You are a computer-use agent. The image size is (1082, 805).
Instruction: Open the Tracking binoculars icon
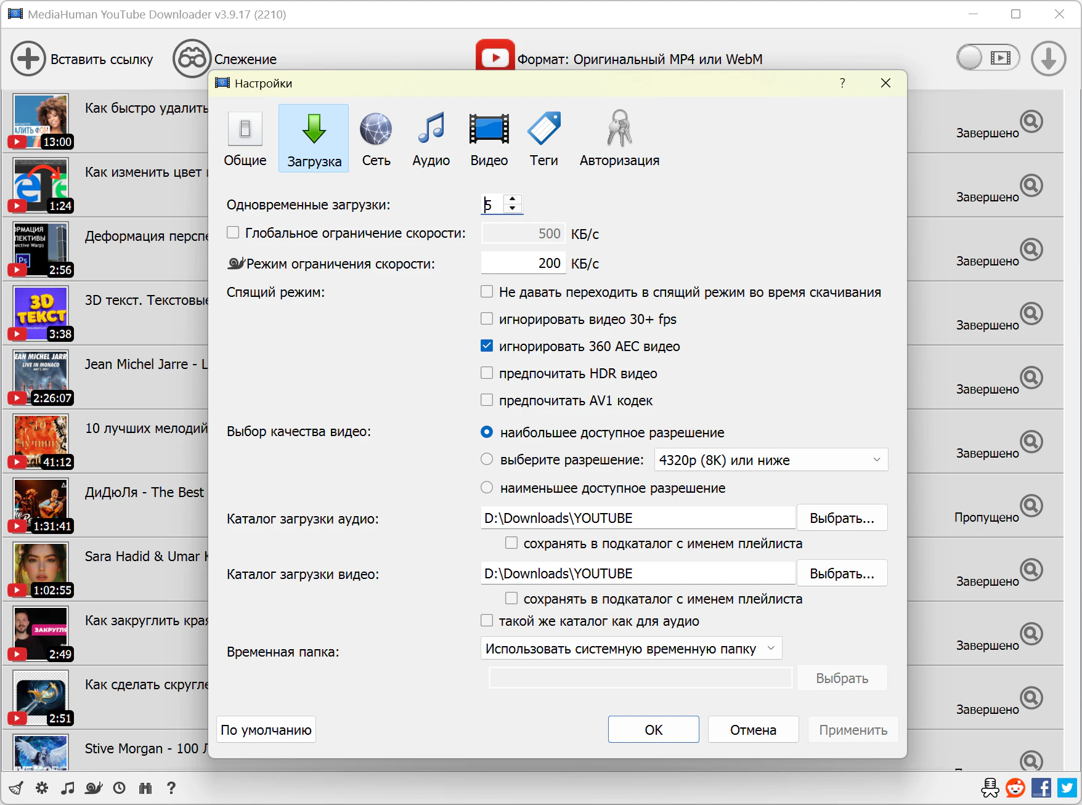tap(191, 59)
